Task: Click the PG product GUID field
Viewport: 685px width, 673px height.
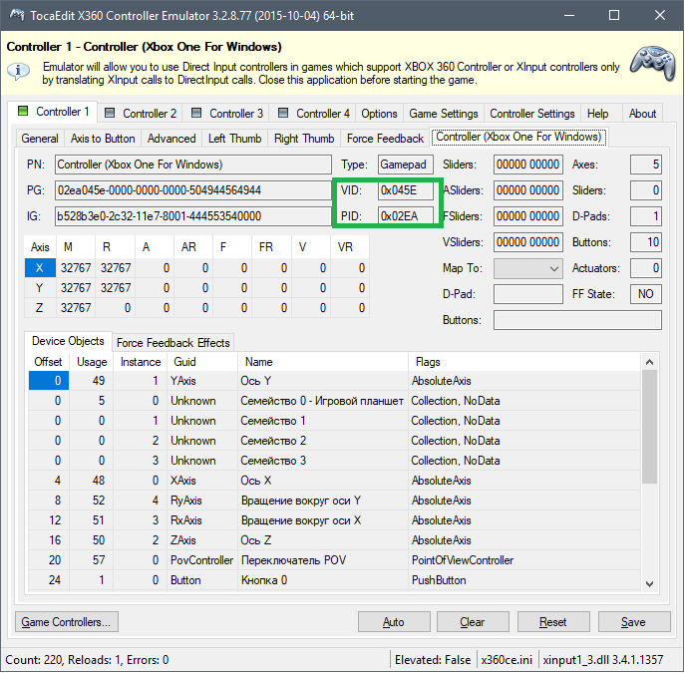Action: click(193, 190)
